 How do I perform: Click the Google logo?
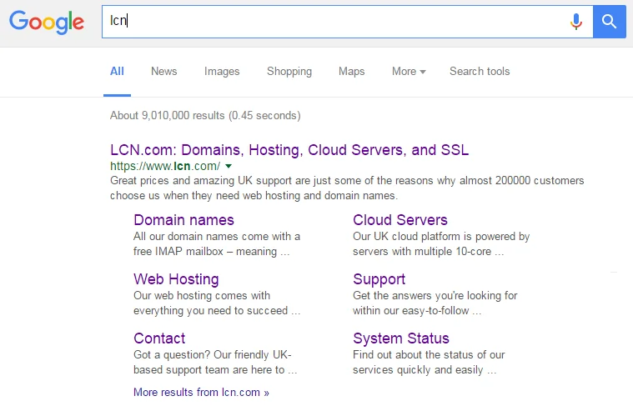47,22
